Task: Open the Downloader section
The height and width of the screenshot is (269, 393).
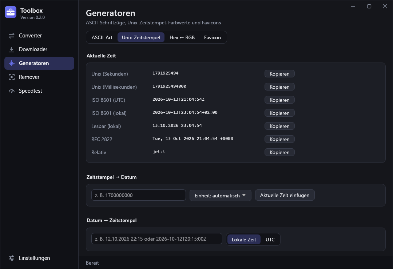Action: [39, 49]
